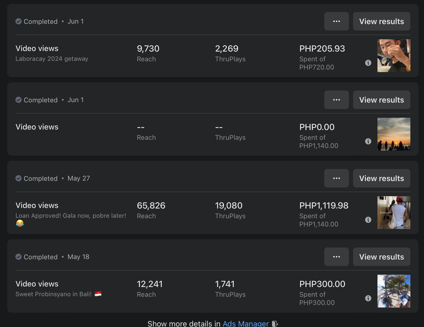Open the Katkat now video thumbnail

(x=394, y=213)
